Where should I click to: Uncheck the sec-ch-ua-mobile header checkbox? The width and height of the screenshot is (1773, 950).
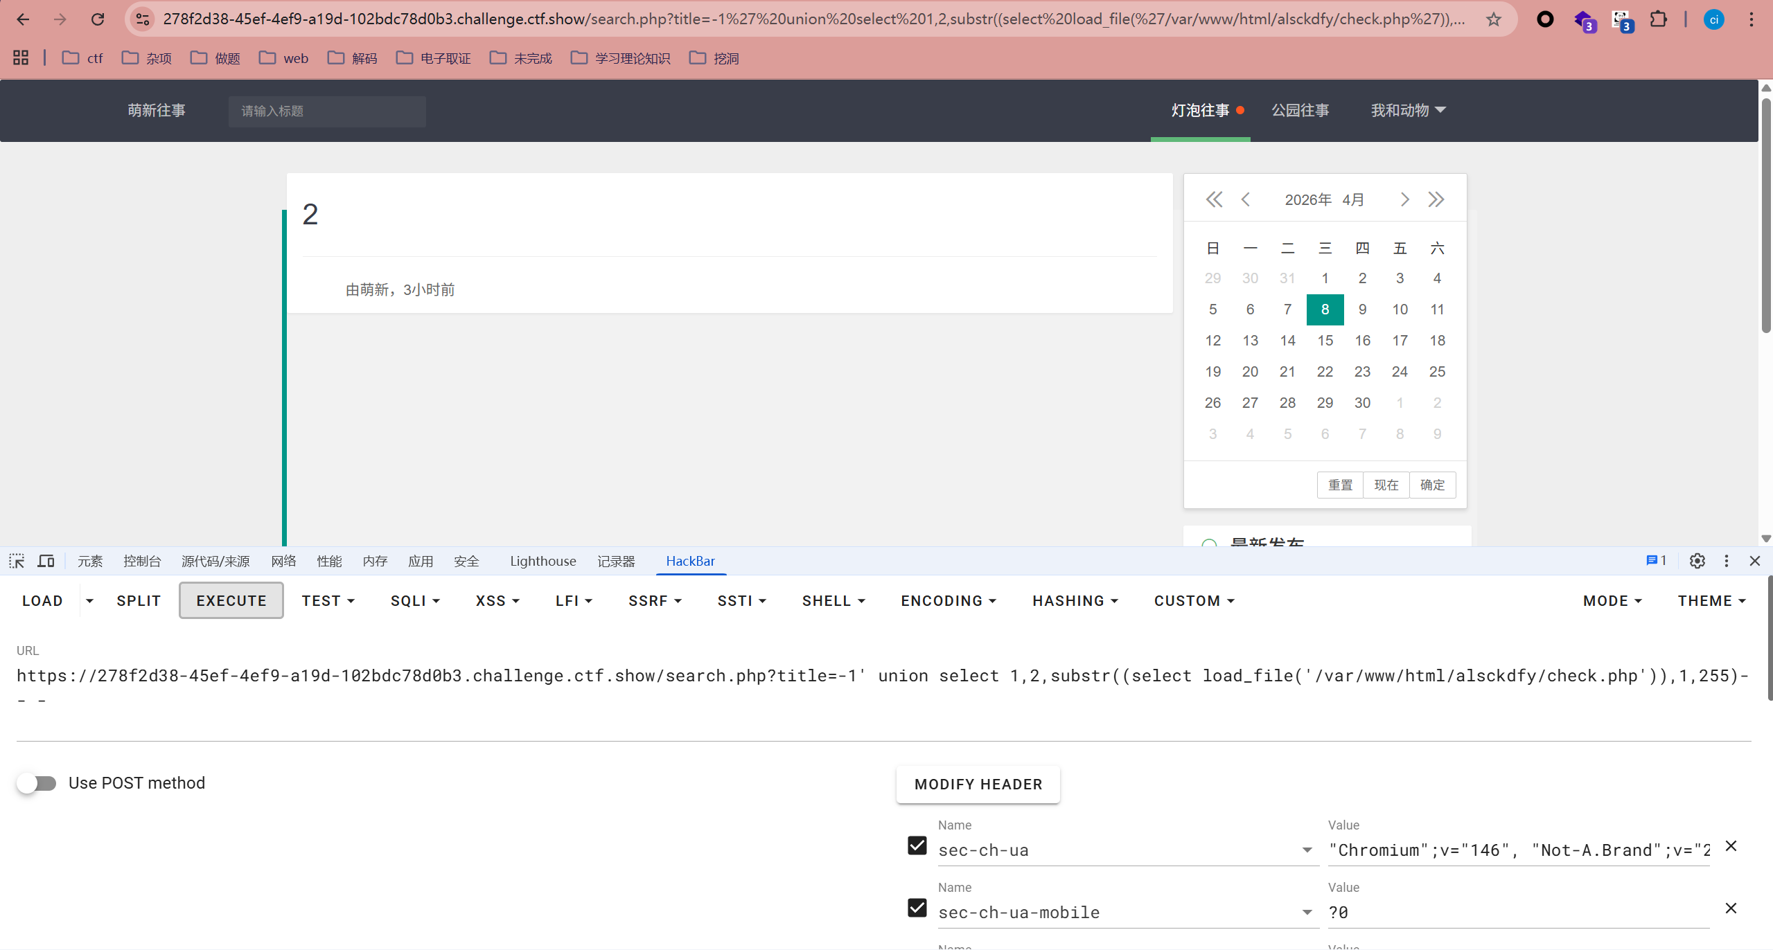pyautogui.click(x=917, y=908)
